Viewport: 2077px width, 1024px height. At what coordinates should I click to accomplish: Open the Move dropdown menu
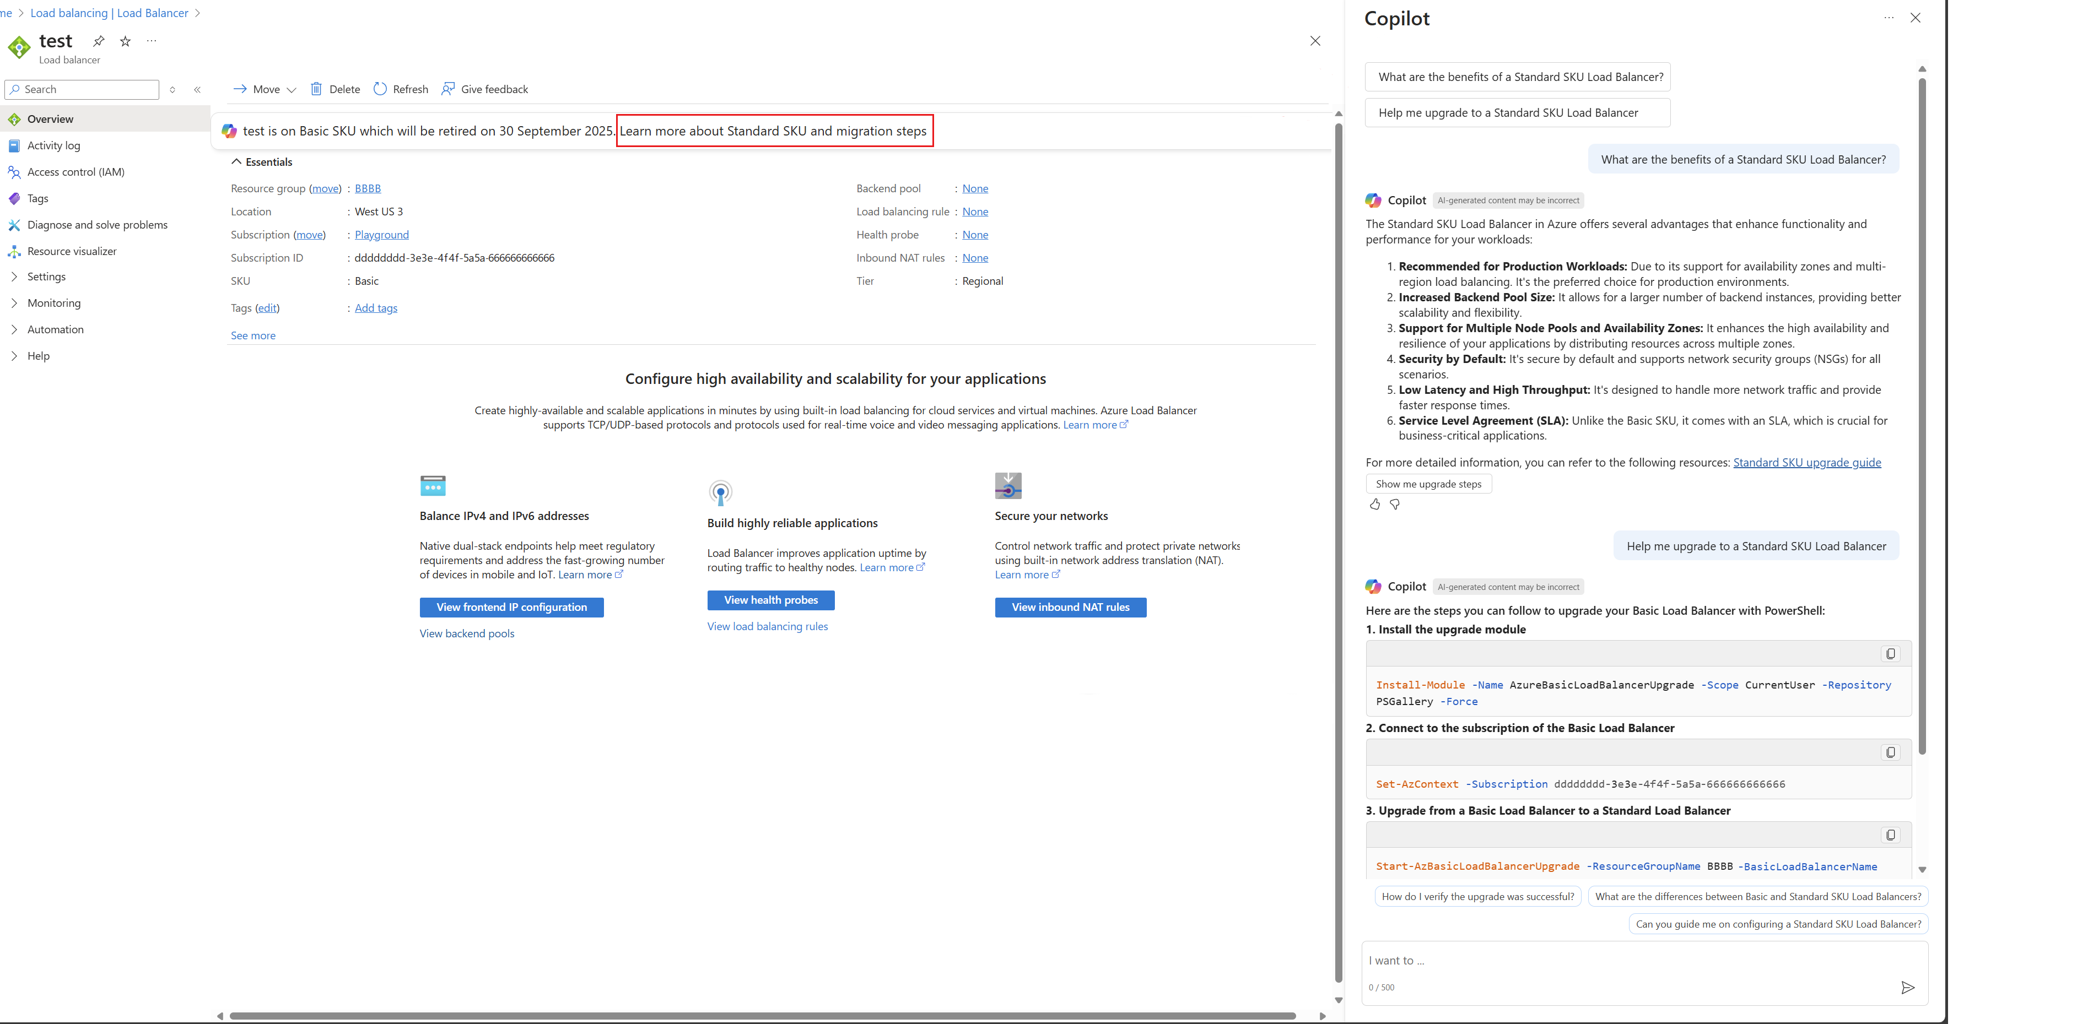(265, 89)
